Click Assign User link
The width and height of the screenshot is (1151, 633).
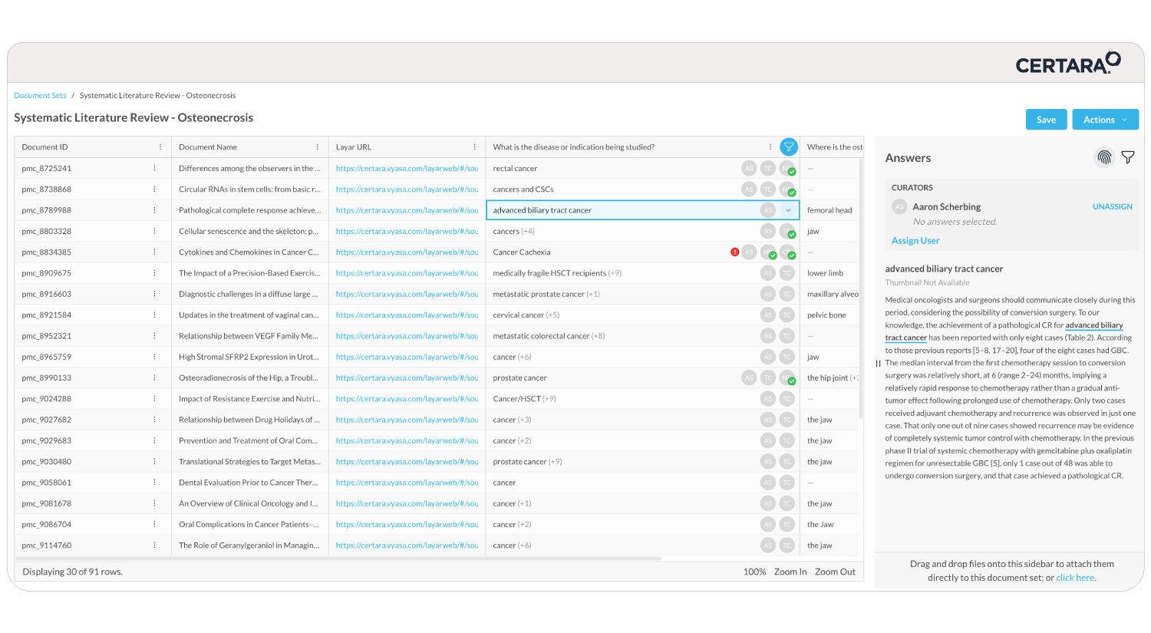915,240
